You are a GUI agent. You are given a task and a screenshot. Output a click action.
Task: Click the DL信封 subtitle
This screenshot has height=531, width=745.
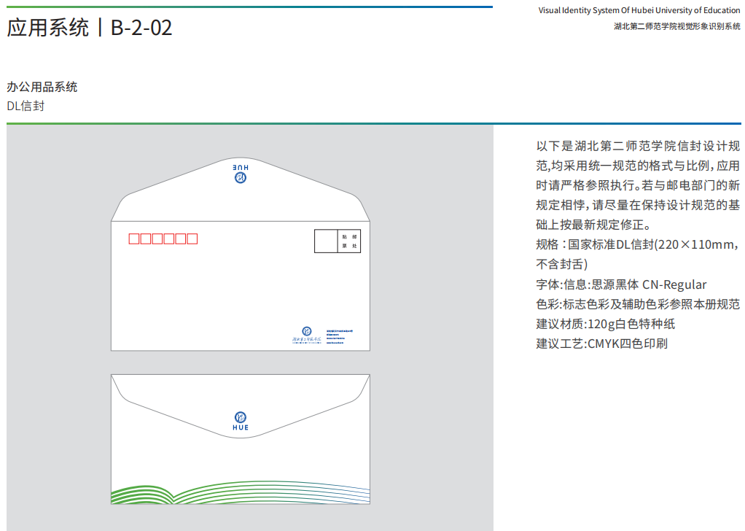[26, 106]
